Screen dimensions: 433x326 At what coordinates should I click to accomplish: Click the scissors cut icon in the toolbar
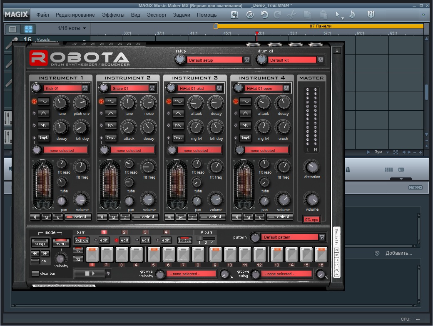coord(291,15)
